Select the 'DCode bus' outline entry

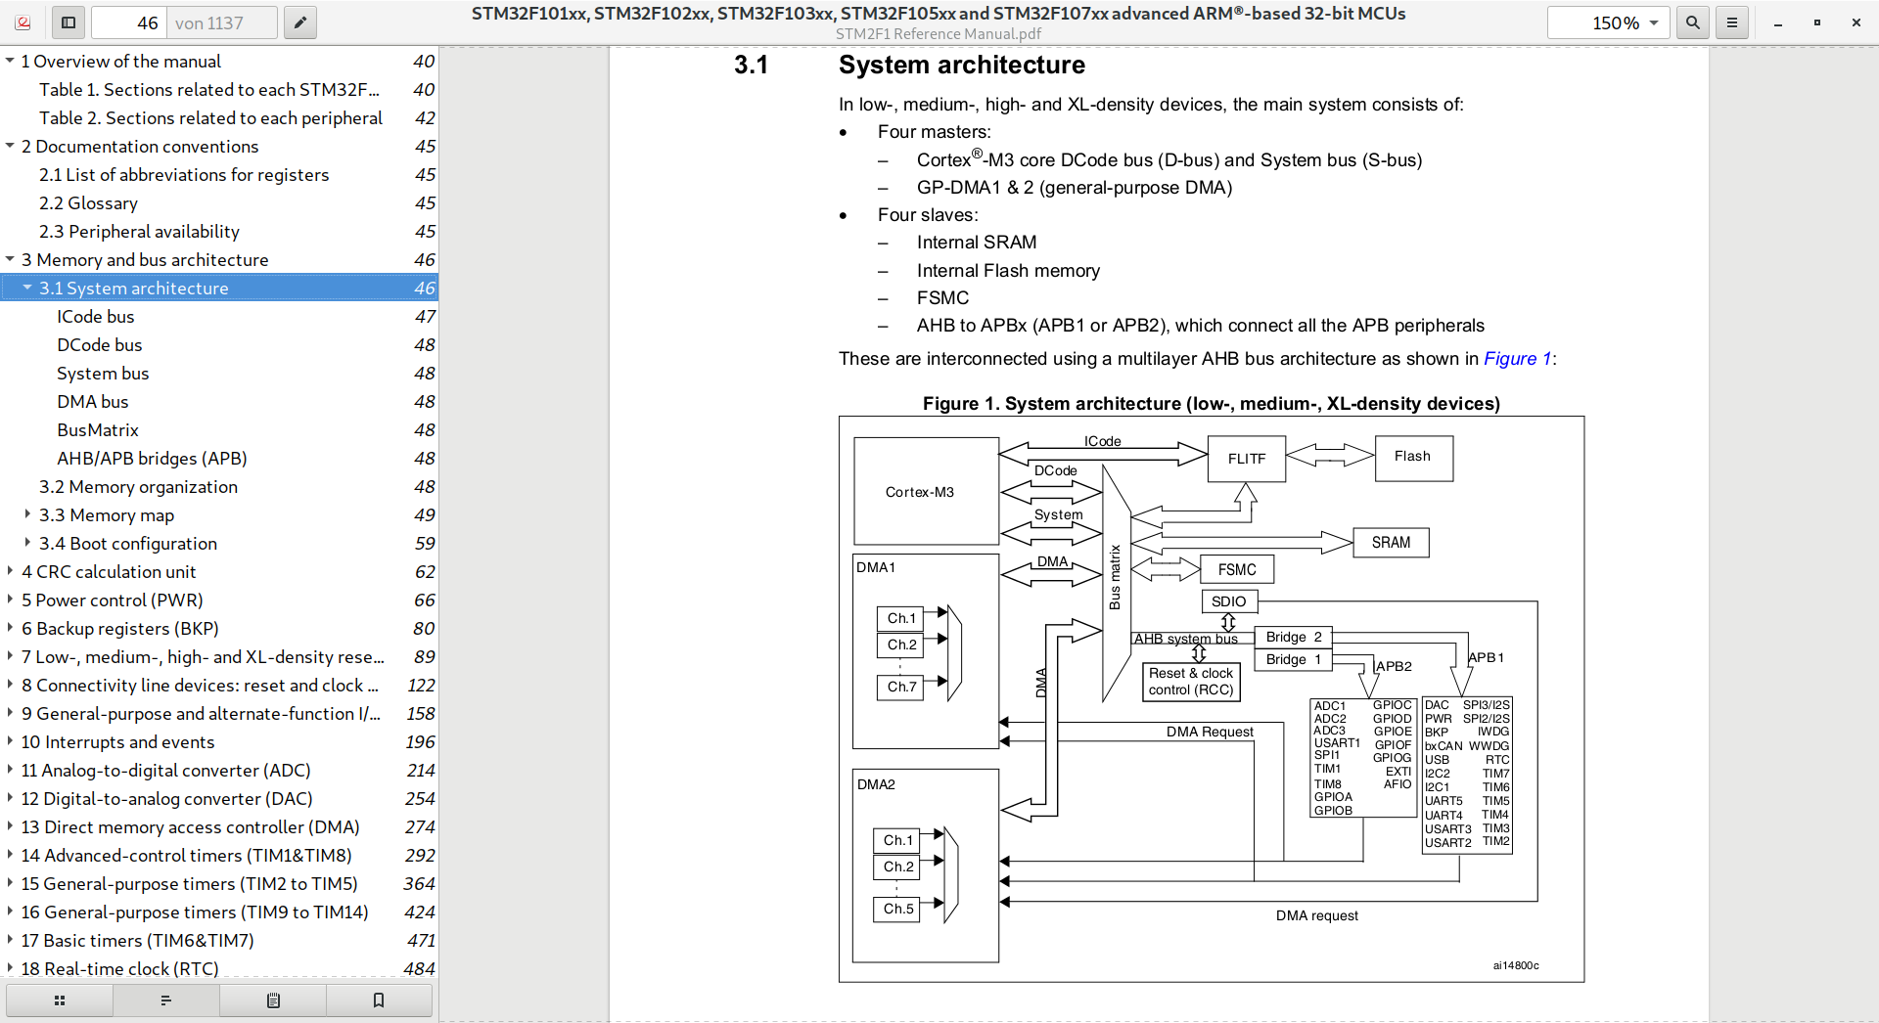point(219,344)
